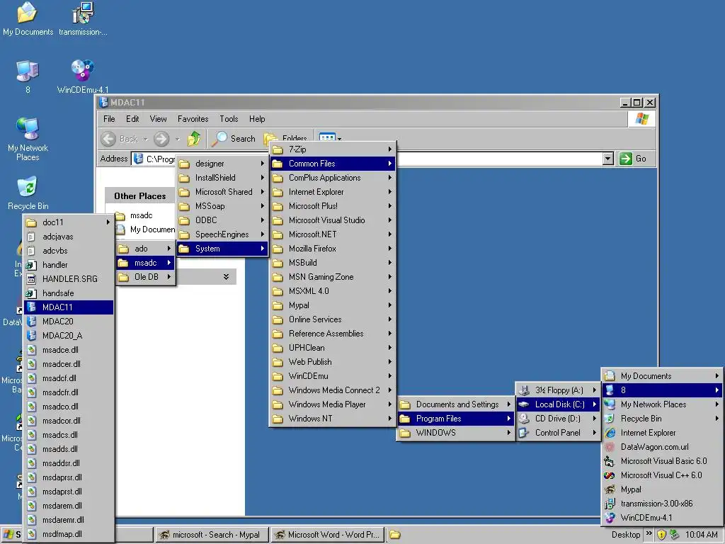Choose the handsafe file entry
The width and height of the screenshot is (725, 544).
(x=69, y=293)
